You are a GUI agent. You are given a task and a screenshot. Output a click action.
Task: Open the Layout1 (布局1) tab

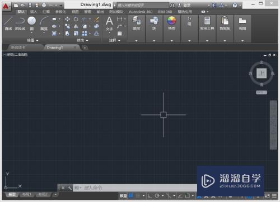coord(27,194)
